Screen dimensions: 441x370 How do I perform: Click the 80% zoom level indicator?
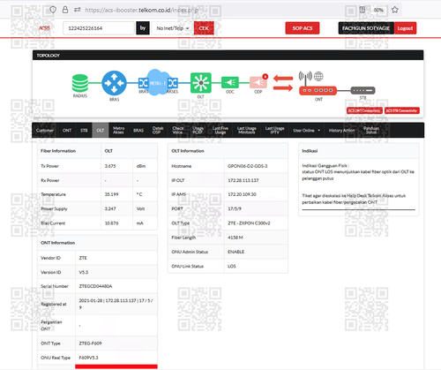[378, 10]
